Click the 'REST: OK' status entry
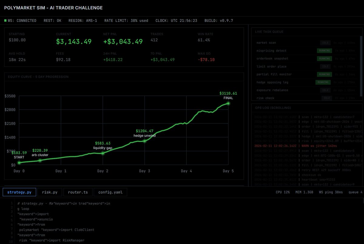 click(x=52, y=21)
